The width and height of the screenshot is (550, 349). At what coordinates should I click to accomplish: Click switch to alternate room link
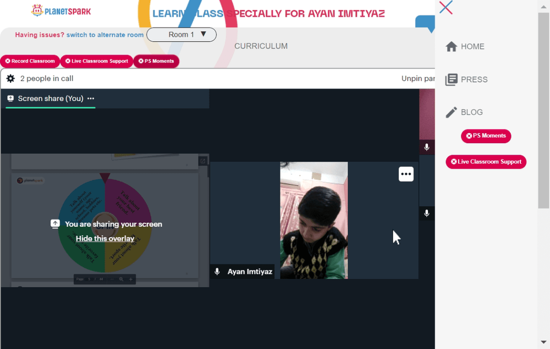[x=105, y=35]
